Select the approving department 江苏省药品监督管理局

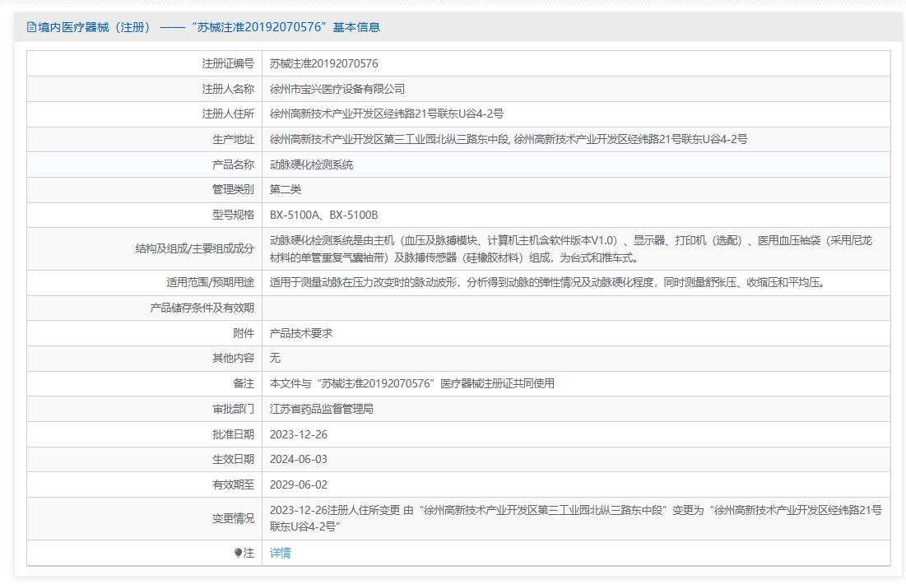321,409
